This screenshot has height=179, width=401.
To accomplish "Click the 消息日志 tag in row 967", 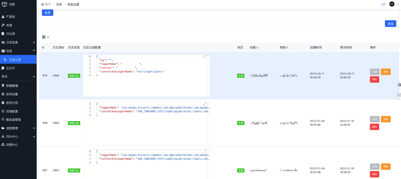I will click(x=74, y=170).
